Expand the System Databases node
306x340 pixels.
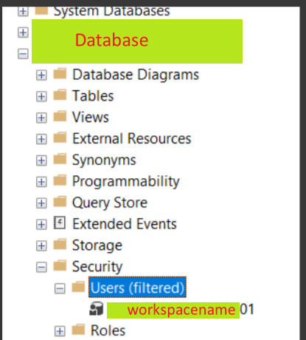pos(23,11)
